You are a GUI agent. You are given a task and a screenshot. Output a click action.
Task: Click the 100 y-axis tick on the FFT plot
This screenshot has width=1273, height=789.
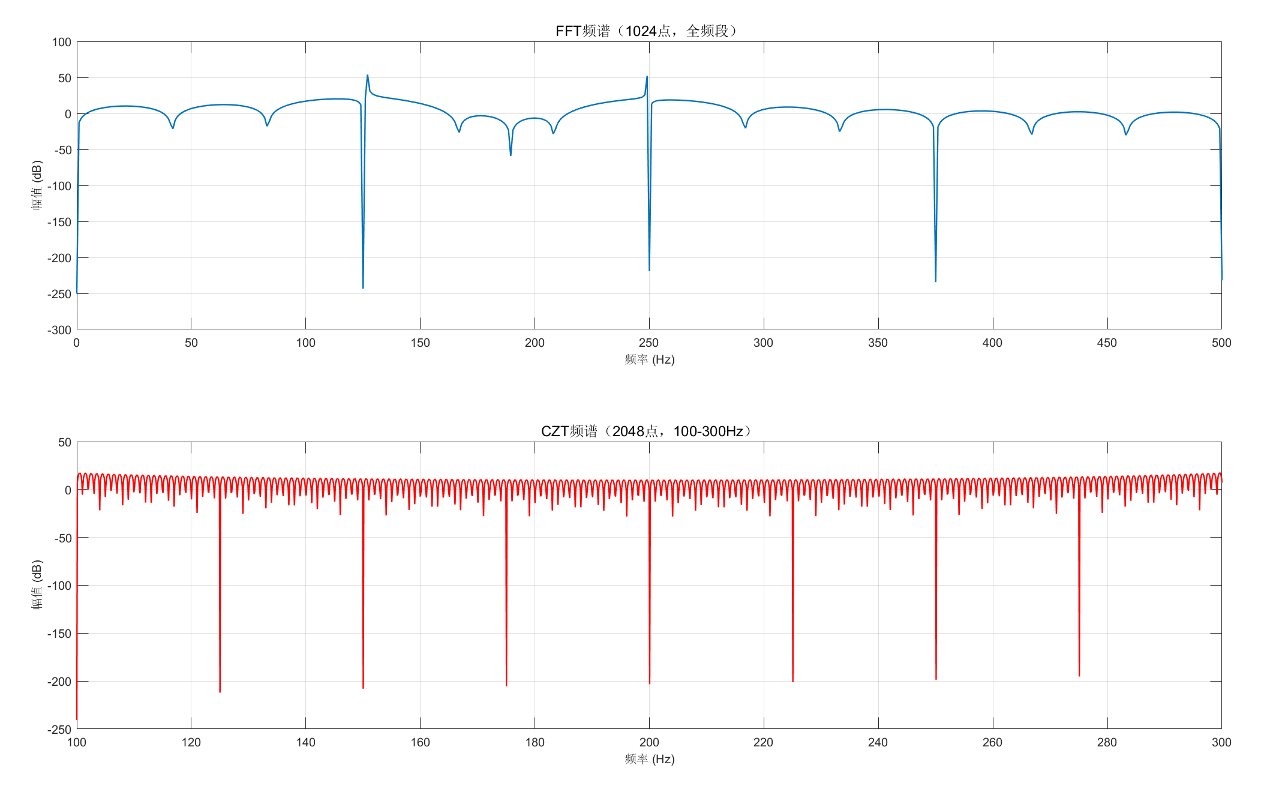pos(61,42)
